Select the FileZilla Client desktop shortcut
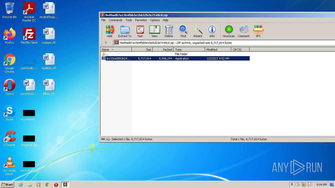 pyautogui.click(x=29, y=36)
